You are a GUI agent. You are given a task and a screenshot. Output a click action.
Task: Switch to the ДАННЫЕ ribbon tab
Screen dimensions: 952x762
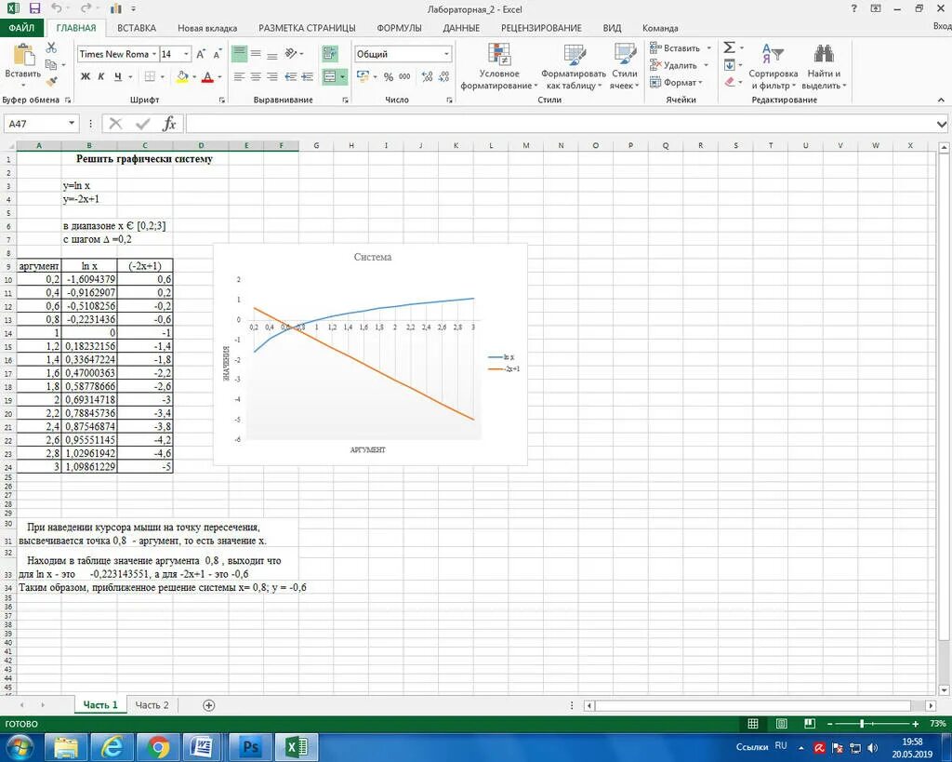[x=461, y=28]
